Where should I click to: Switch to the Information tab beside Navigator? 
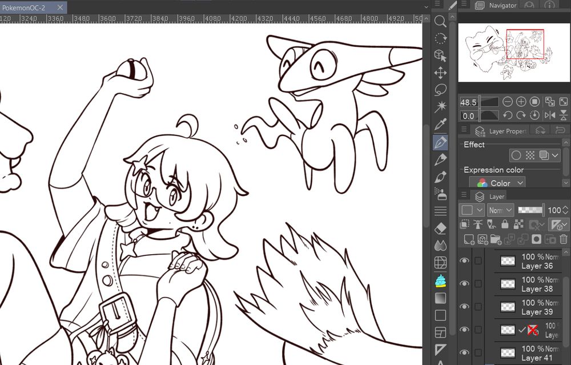pos(549,5)
